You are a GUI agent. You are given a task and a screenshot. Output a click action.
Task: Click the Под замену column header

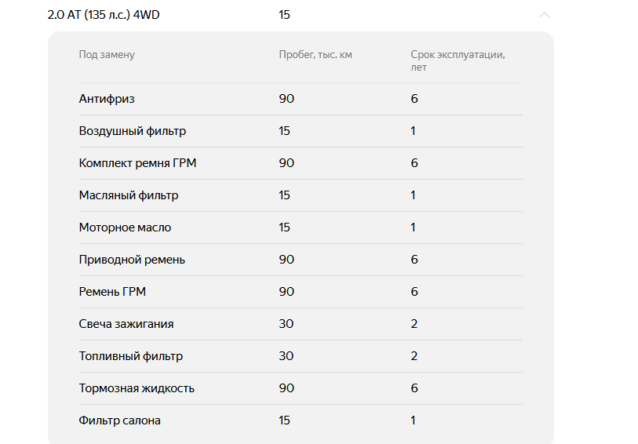(107, 54)
